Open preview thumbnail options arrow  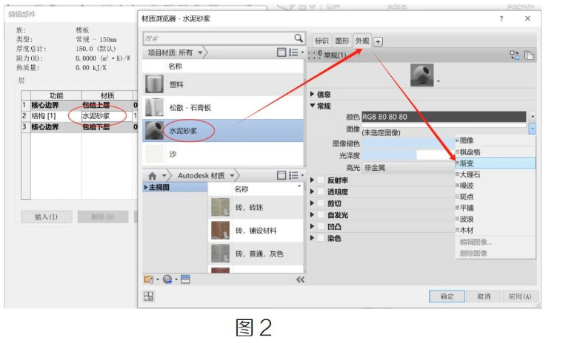[439, 81]
